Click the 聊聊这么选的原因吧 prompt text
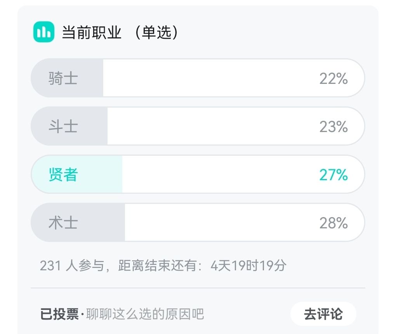The height and width of the screenshot is (334, 396). point(145,314)
